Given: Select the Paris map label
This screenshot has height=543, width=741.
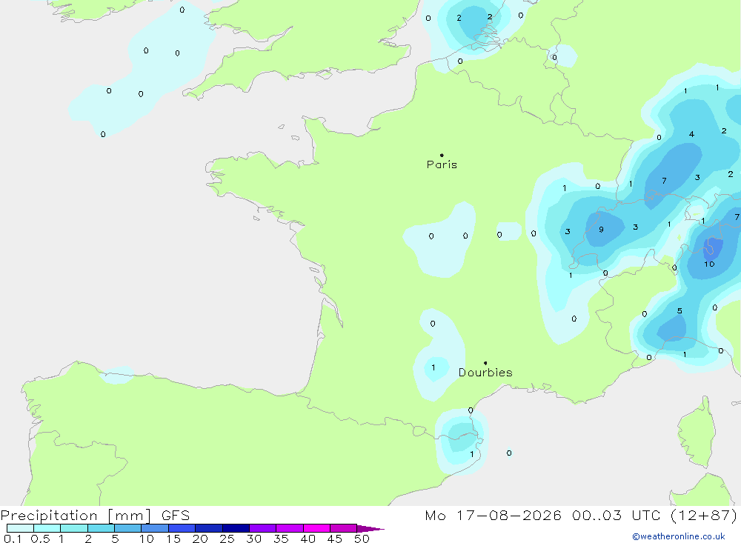Looking at the screenshot, I should point(442,164).
